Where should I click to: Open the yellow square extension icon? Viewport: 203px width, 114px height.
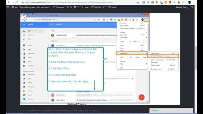pyautogui.click(x=166, y=2)
